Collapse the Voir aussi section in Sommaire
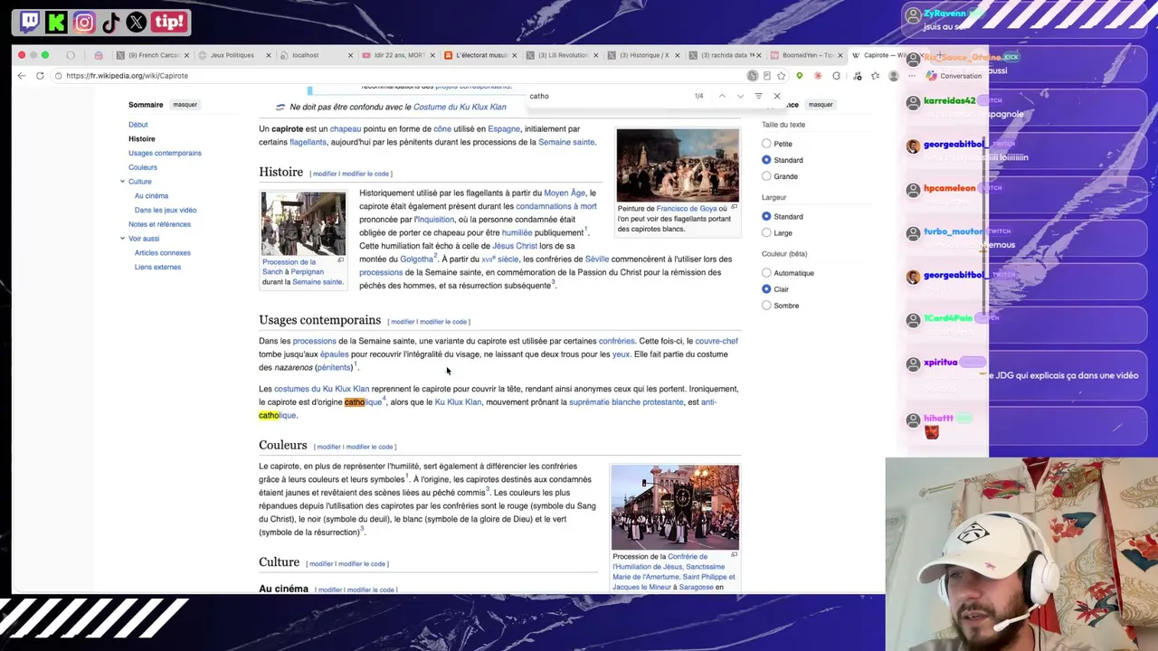 click(x=122, y=239)
